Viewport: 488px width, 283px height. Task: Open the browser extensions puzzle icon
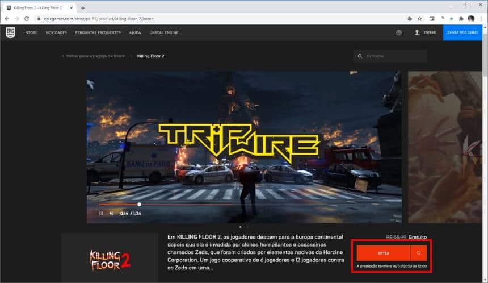[x=461, y=19]
